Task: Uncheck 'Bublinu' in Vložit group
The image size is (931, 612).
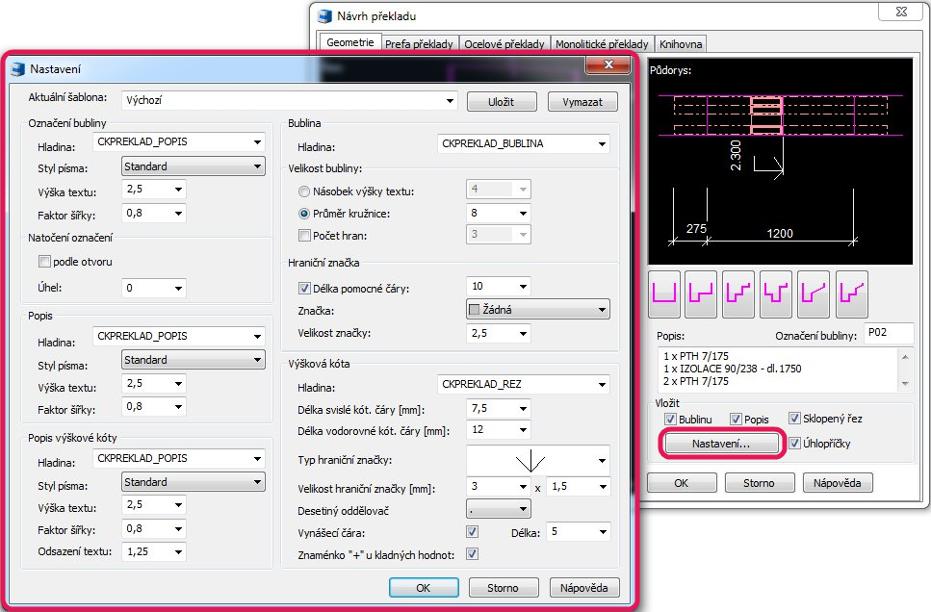Action: pos(670,420)
